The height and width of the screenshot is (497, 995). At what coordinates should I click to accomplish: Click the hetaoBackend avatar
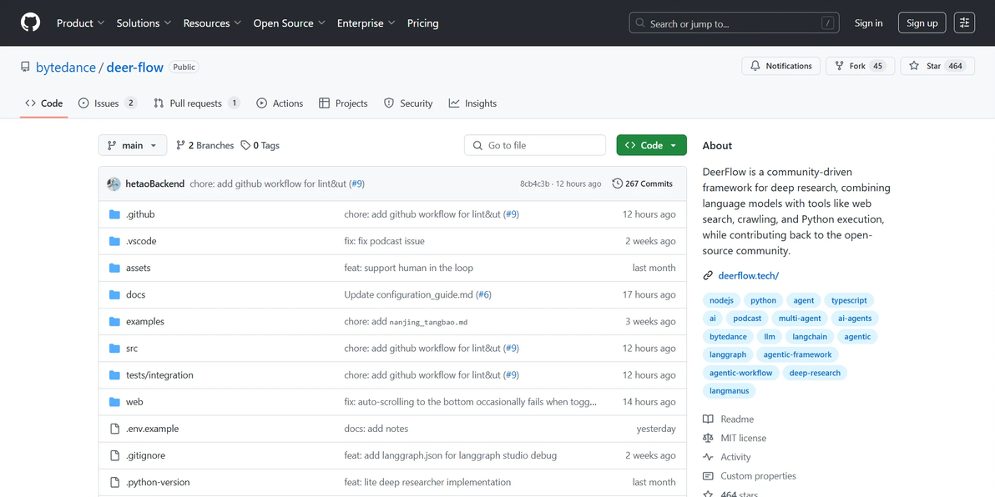point(114,183)
